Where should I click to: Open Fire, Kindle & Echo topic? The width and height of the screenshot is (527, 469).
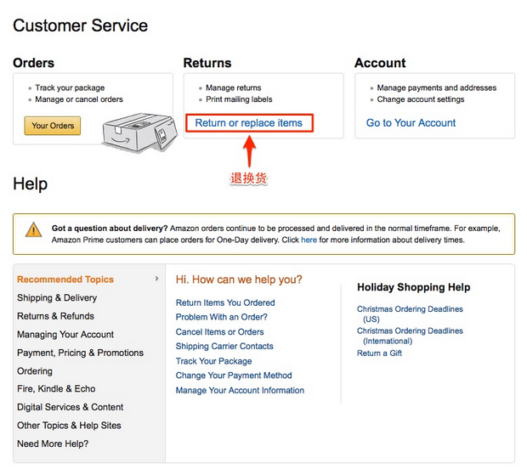point(56,389)
